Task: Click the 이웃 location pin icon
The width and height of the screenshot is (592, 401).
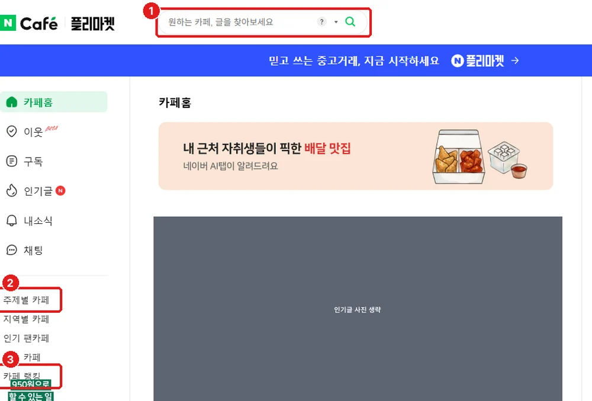Action: tap(12, 131)
